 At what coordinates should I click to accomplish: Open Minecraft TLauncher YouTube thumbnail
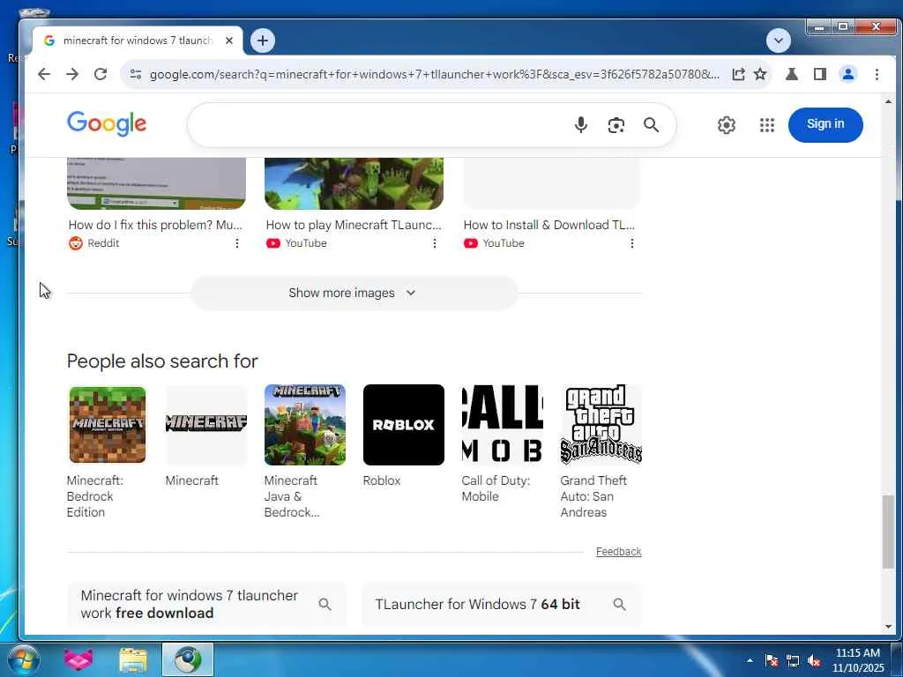tap(354, 183)
